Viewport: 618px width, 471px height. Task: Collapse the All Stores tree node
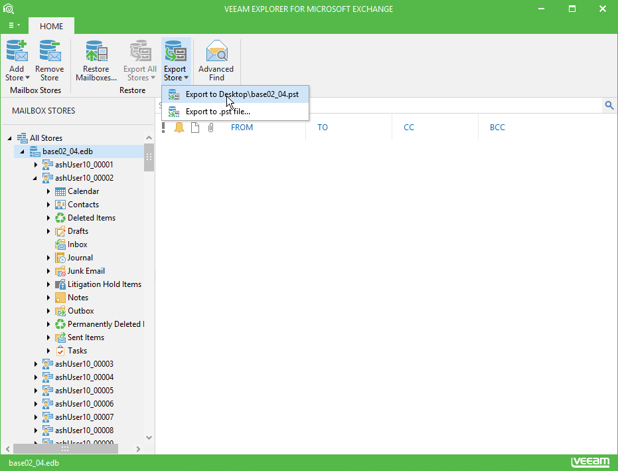(x=9, y=138)
